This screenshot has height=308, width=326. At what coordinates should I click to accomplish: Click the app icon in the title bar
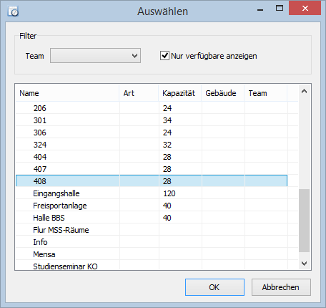pos(13,11)
